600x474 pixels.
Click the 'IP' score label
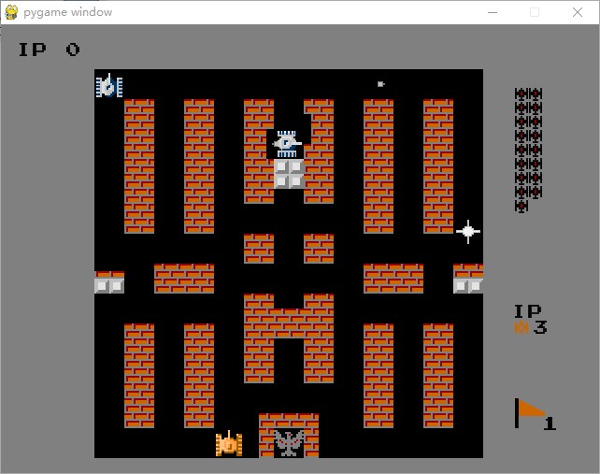click(33, 50)
